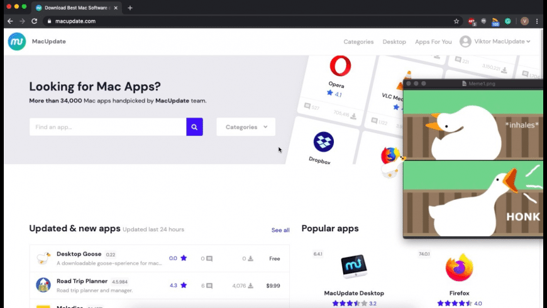Click site lock icon in address bar
Viewport: 547px width, 308px height.
tap(49, 21)
